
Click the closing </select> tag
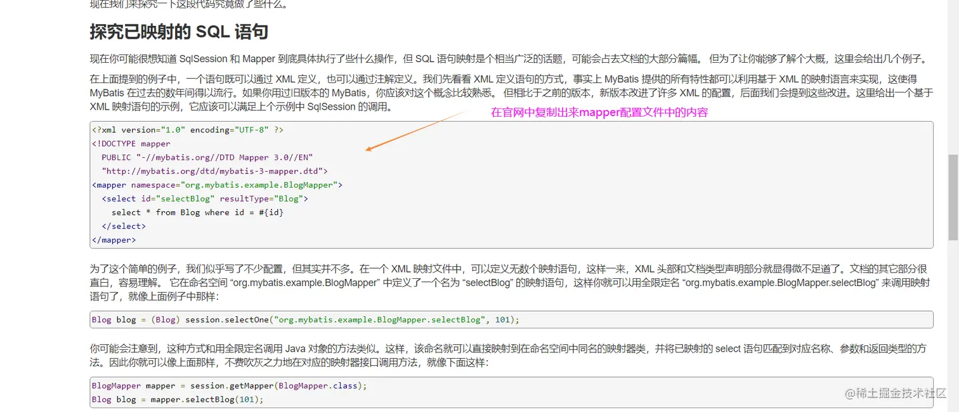pos(123,226)
